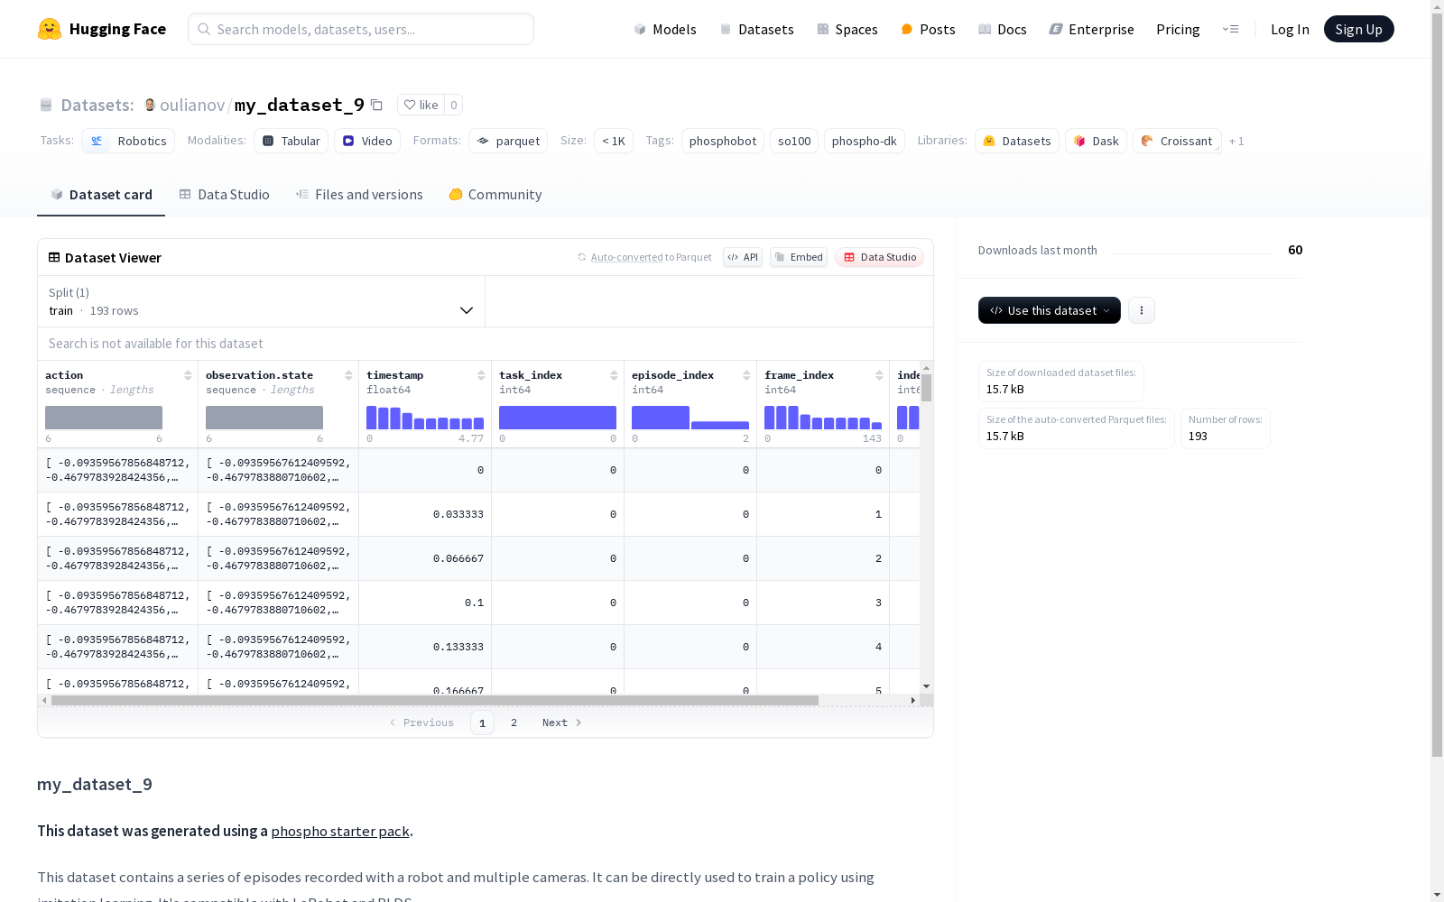Switch to the Dataset card tab
The height and width of the screenshot is (902, 1444).
pyautogui.click(x=101, y=195)
